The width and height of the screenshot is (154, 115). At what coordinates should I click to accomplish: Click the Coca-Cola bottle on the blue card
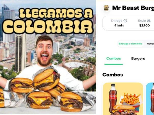coord(152,98)
